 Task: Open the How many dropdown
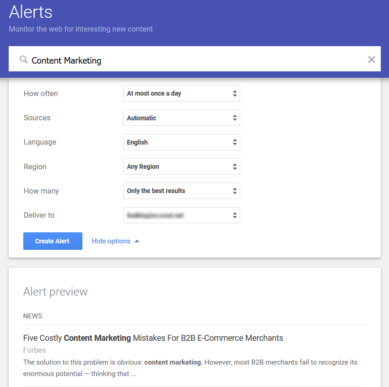(181, 191)
